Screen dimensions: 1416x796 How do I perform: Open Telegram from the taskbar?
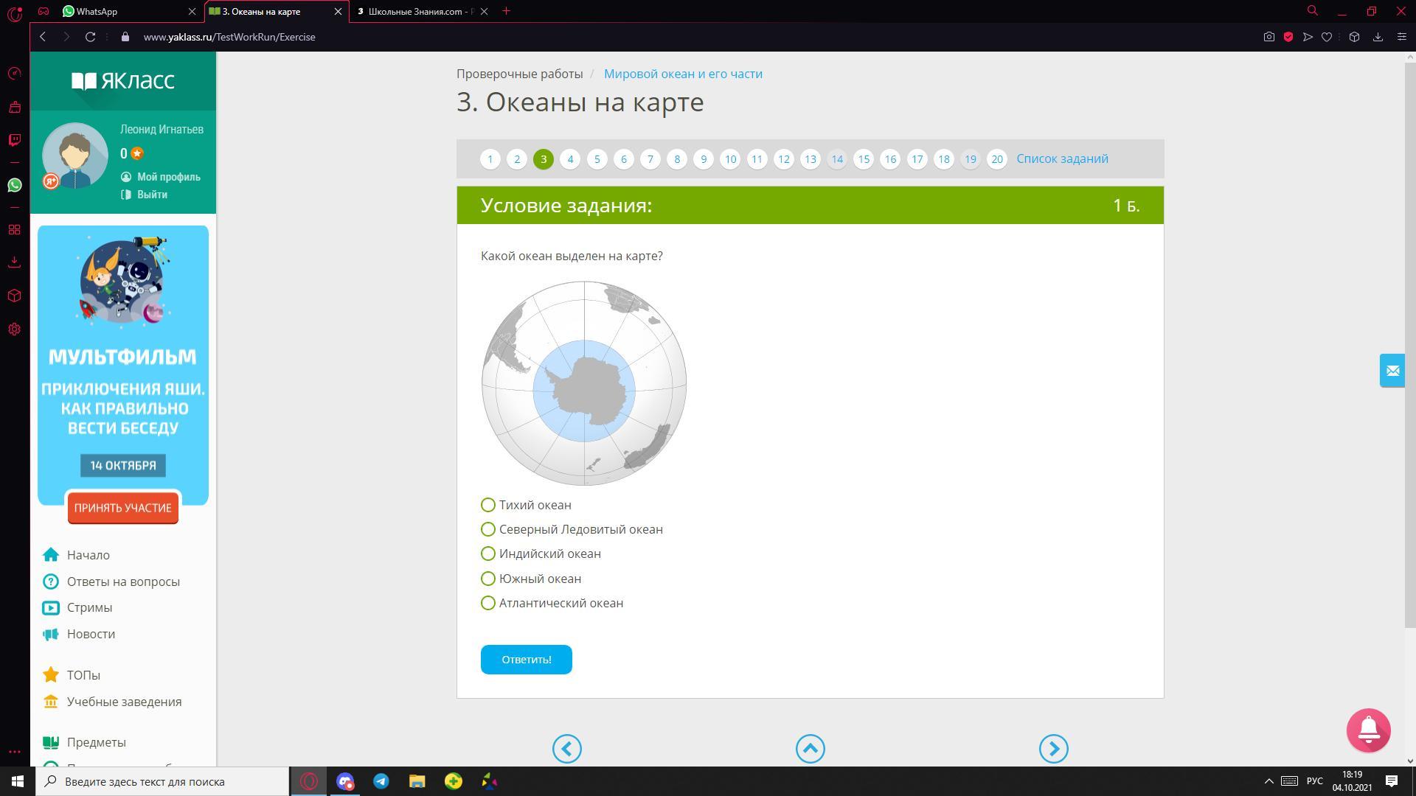pos(381,781)
